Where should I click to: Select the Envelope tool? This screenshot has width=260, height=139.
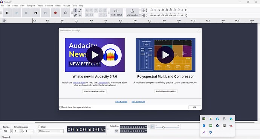pyautogui.click(x=80, y=11)
